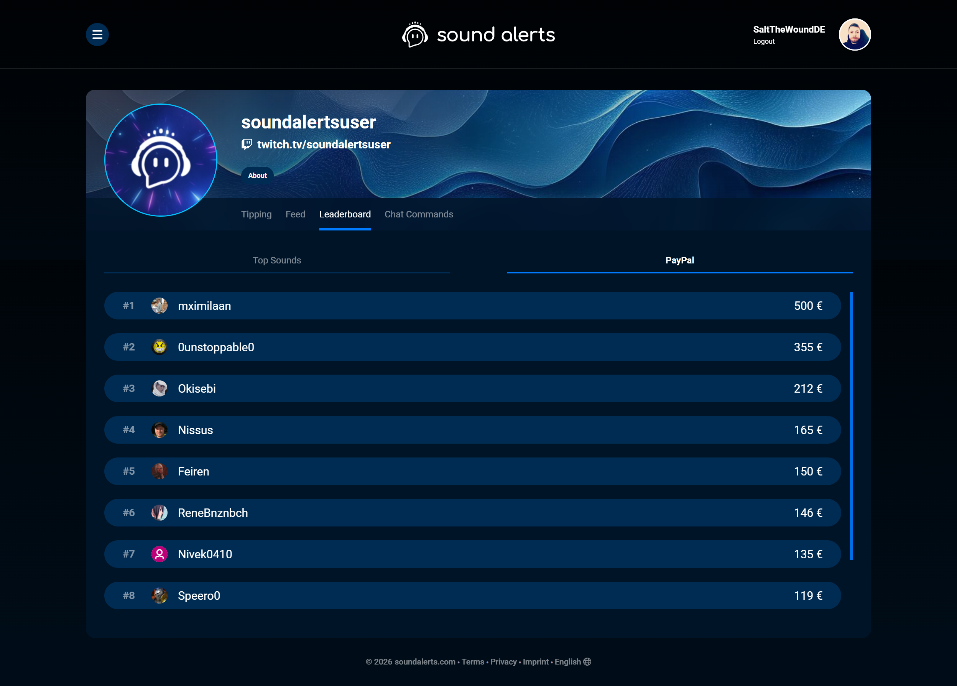Select the Top Sounds leaderboard tab
Image resolution: width=957 pixels, height=686 pixels.
pos(277,260)
